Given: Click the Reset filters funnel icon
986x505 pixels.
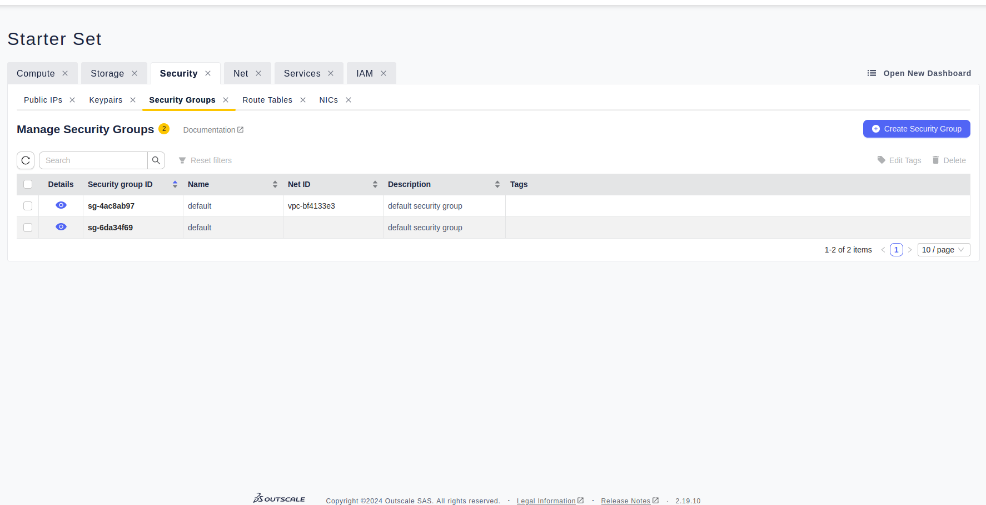Looking at the screenshot, I should point(182,160).
